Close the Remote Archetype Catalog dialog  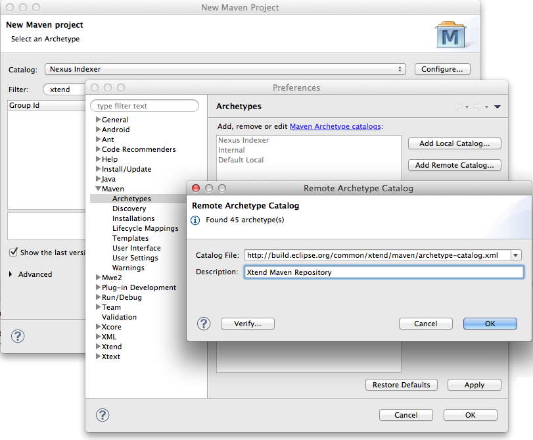[196, 188]
